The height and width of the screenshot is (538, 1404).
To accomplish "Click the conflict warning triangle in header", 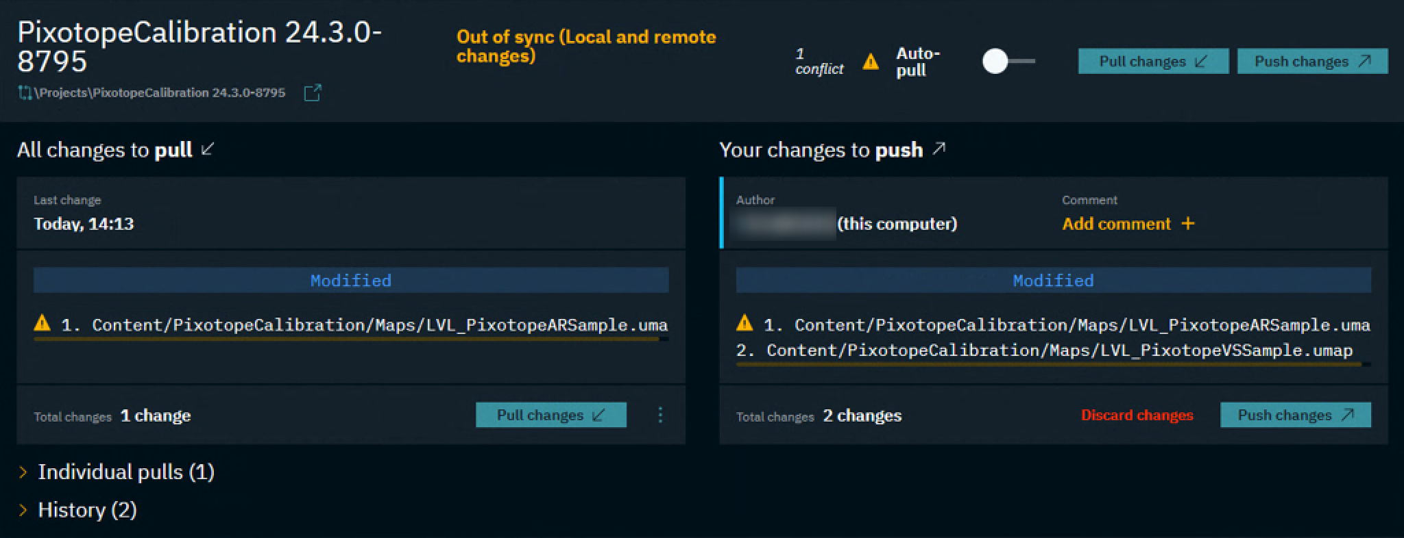I will point(871,62).
